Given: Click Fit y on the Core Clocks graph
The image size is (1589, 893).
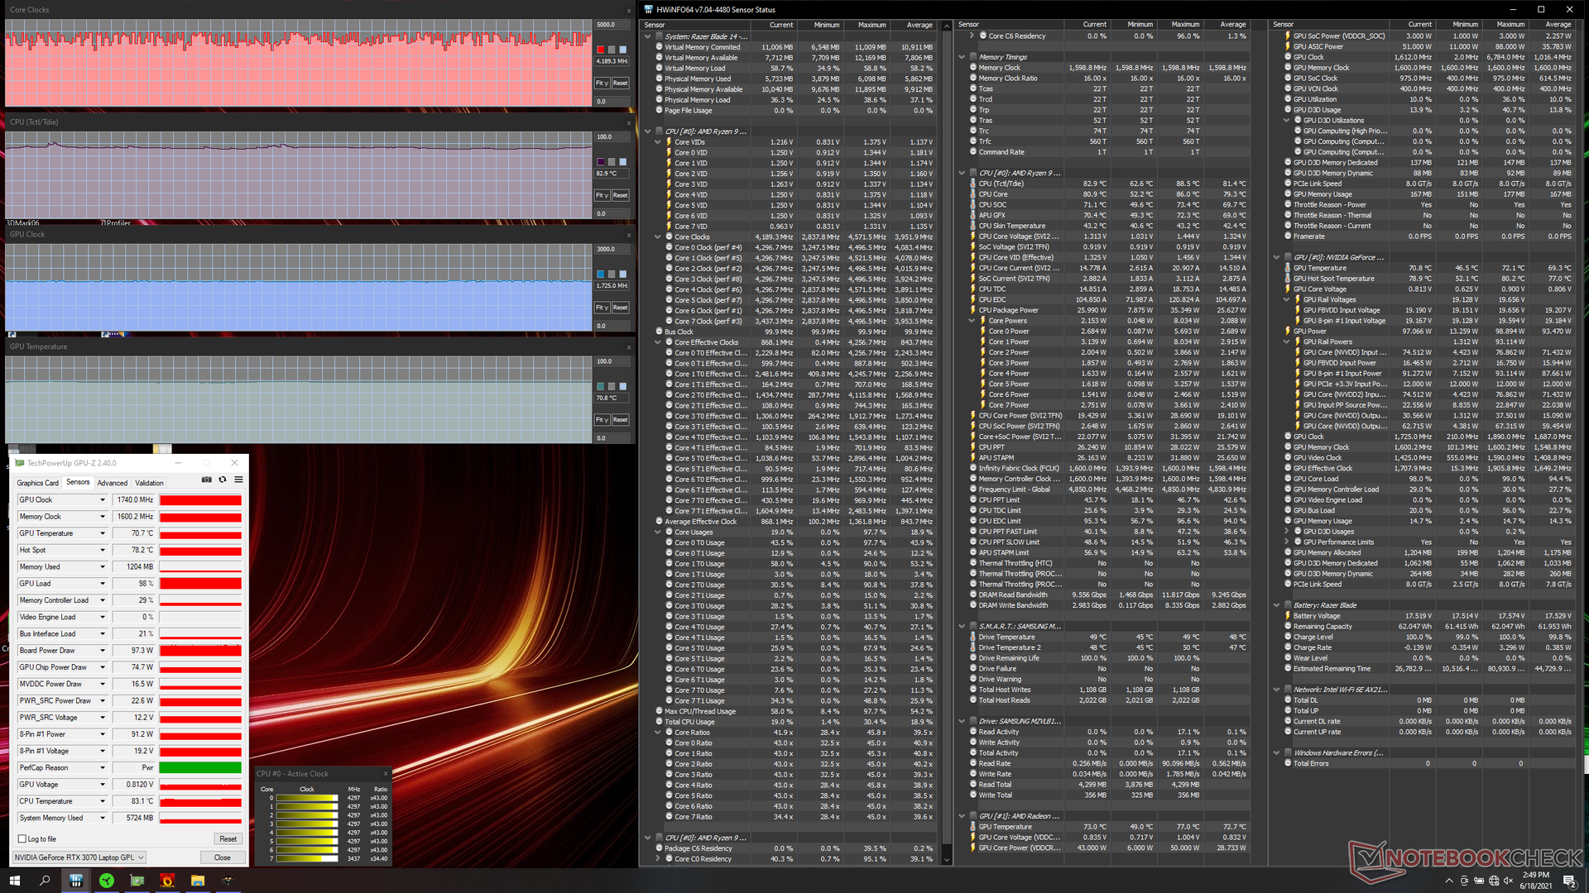Looking at the screenshot, I should [602, 83].
